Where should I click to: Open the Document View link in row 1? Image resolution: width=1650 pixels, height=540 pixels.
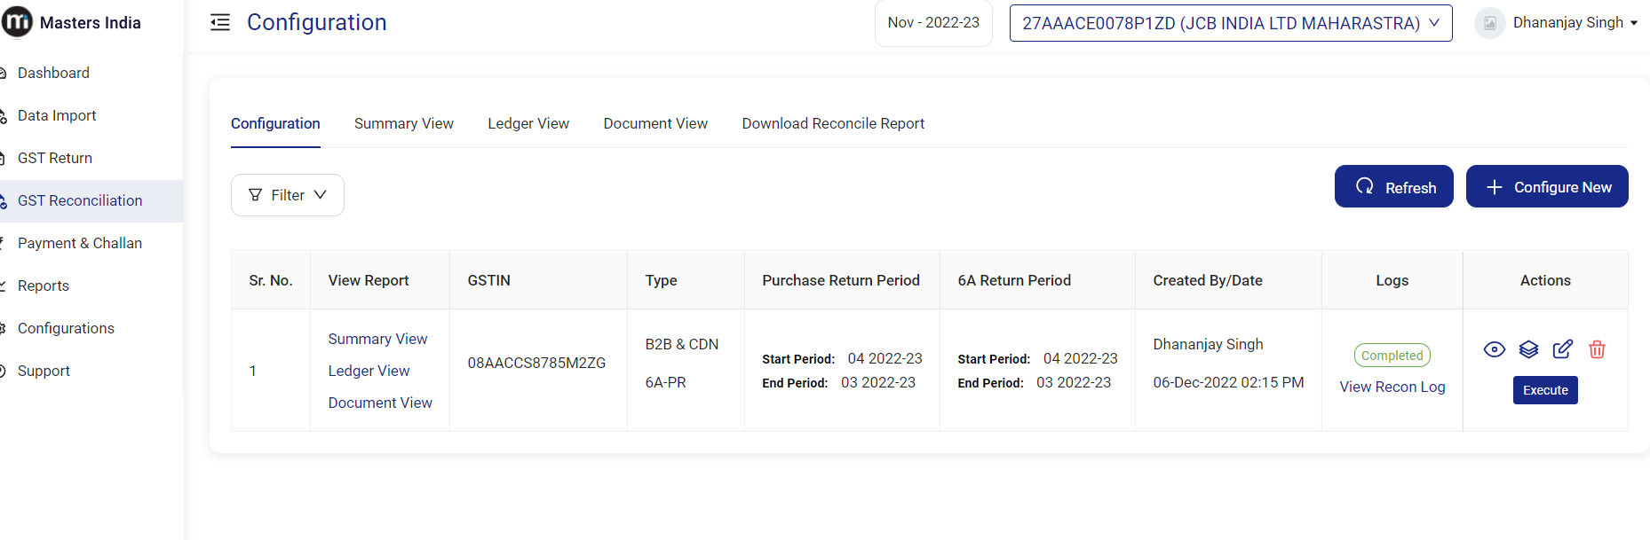click(x=380, y=403)
